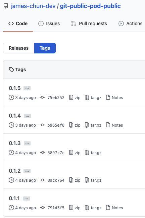Screen dimensions: 145x218
Task: Expand the ellipsis for tag 0.1.3
Action: [x=27, y=143]
